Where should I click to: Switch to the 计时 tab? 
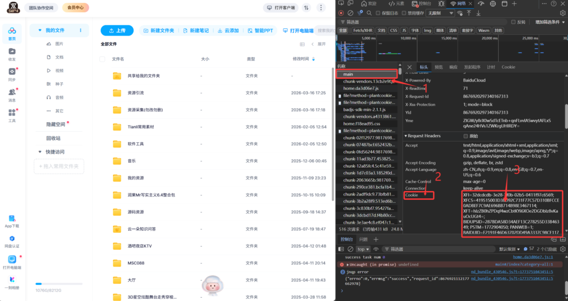491,67
